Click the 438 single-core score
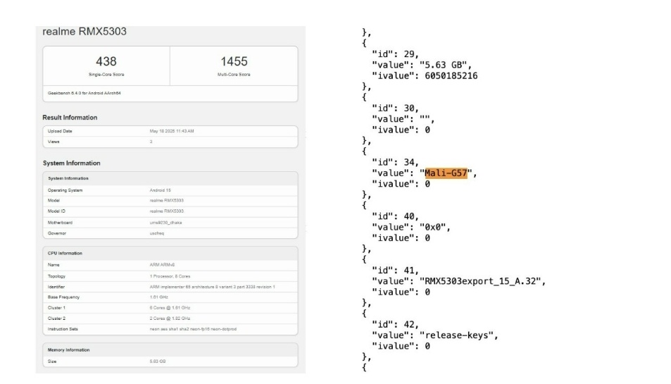The width and height of the screenshot is (671, 384). [106, 62]
